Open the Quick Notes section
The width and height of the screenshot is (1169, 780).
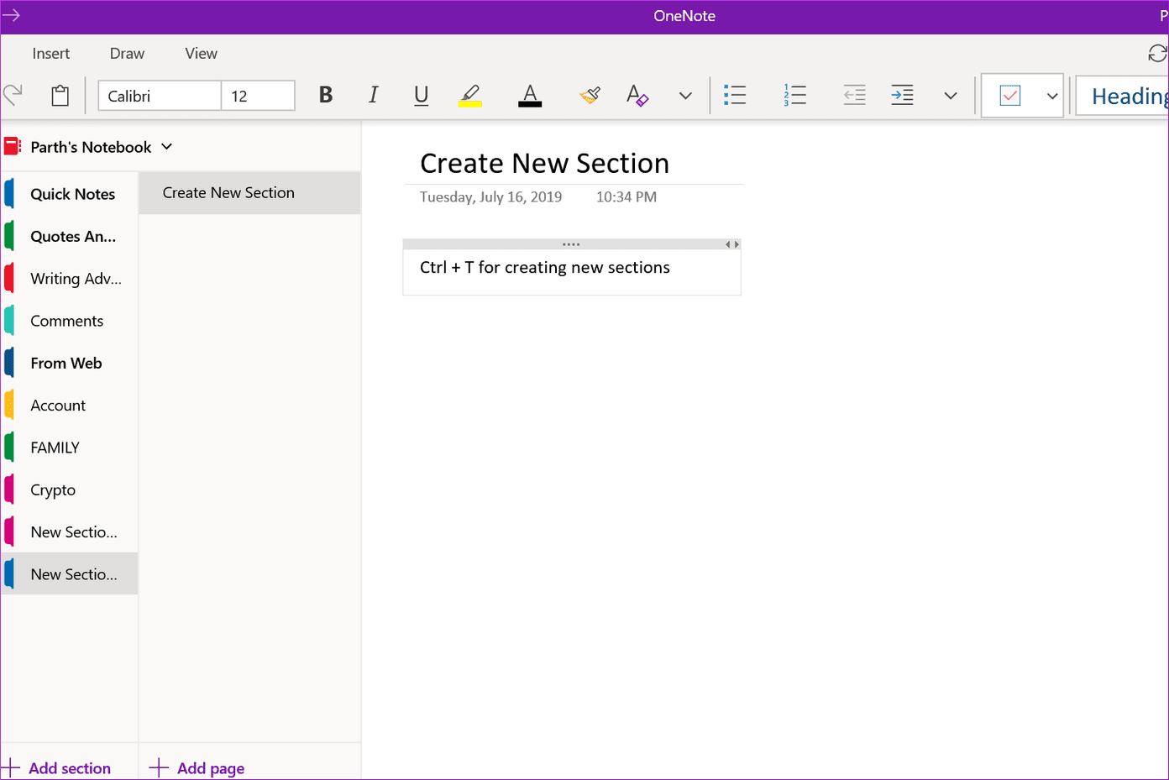pyautogui.click(x=69, y=194)
